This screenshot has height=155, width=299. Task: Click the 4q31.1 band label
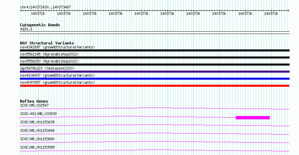click(x=26, y=29)
